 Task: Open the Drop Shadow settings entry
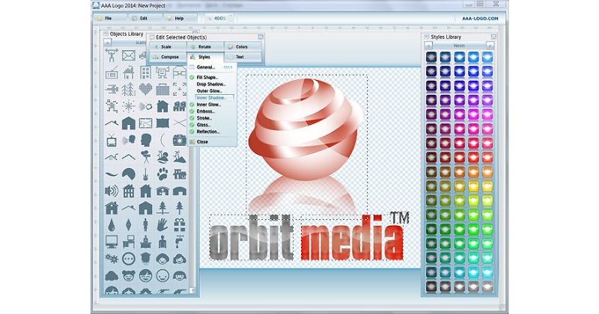(211, 84)
